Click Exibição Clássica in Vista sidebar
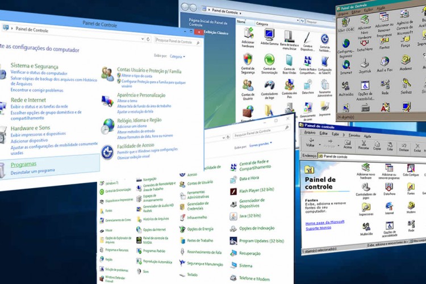 (215, 32)
